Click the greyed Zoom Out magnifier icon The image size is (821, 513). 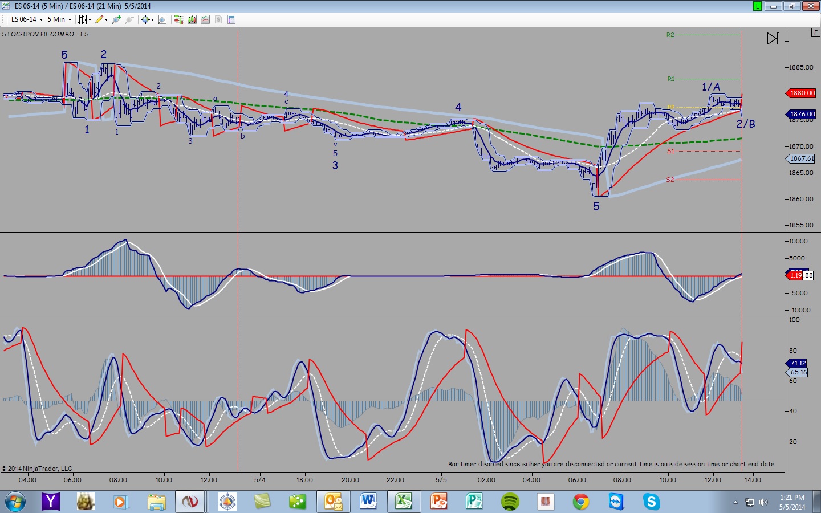(x=129, y=19)
